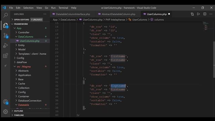Open the Accounts menu icon
The height and width of the screenshot is (121, 215).
pyautogui.click(x=5, y=102)
